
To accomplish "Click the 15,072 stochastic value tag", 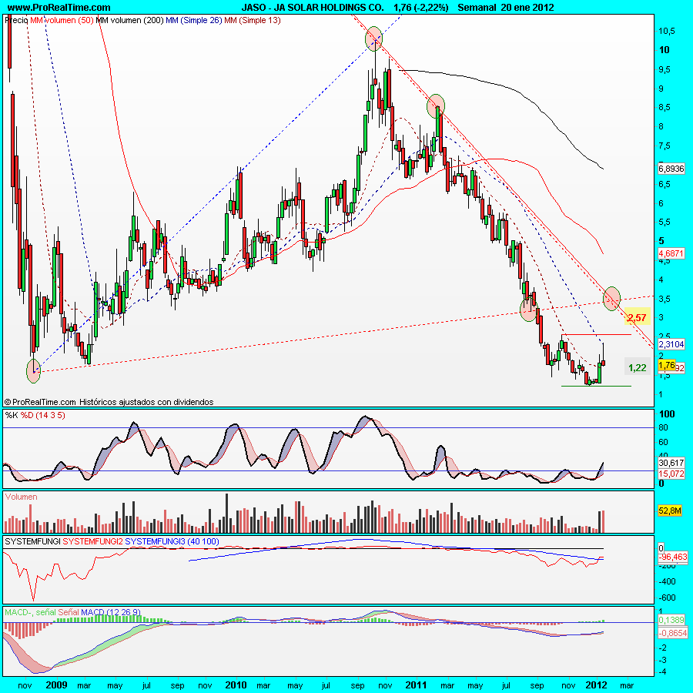I will (671, 474).
